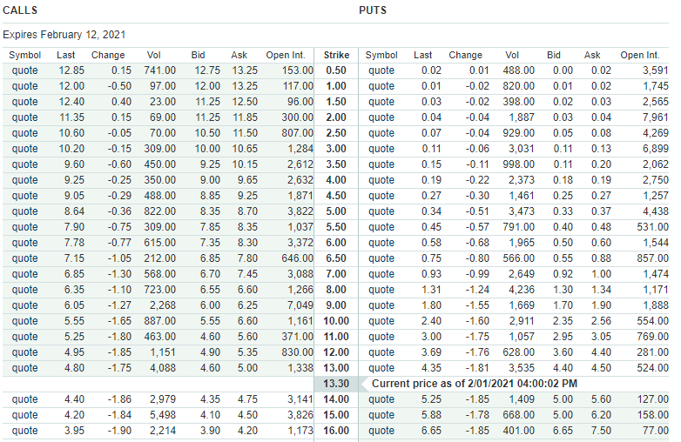This screenshot has height=442, width=681.
Task: Click the puts Symbol column header
Action: point(381,55)
